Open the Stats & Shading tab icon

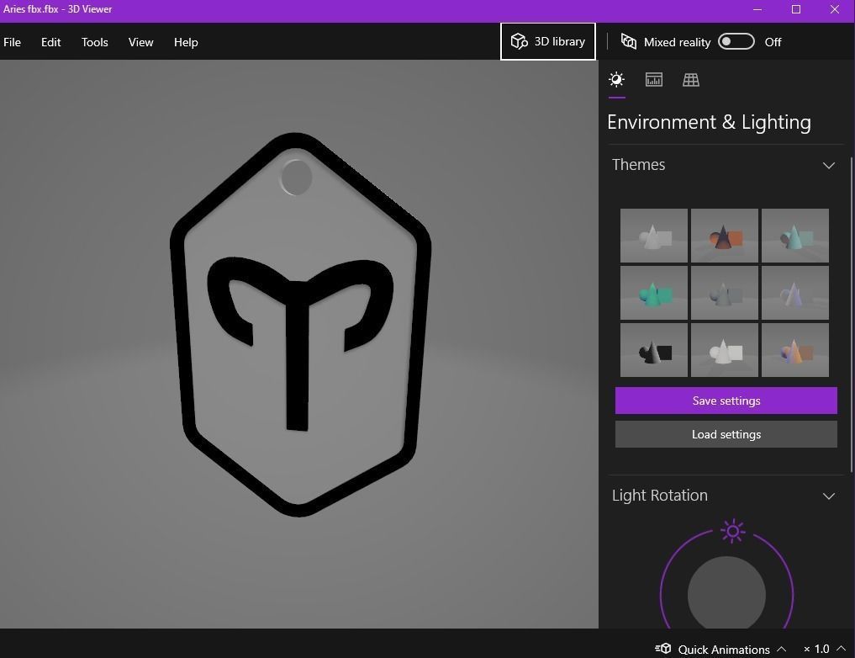pyautogui.click(x=654, y=80)
